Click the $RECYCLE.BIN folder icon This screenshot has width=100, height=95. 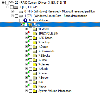(x=35, y=33)
